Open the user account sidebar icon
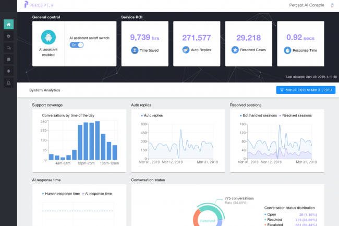The height and width of the screenshot is (226, 339). point(9,82)
